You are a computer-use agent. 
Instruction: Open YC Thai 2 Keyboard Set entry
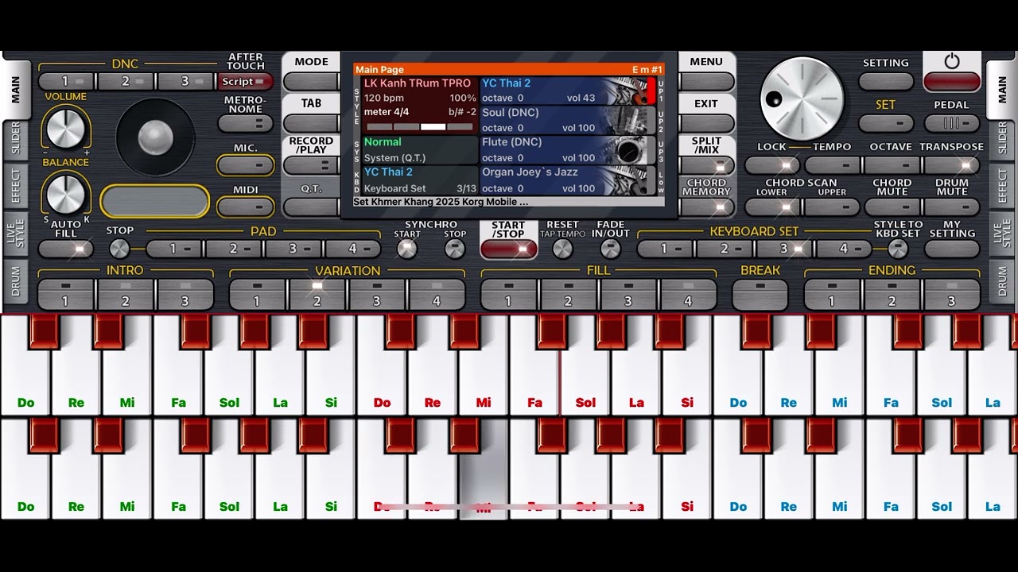pos(420,180)
